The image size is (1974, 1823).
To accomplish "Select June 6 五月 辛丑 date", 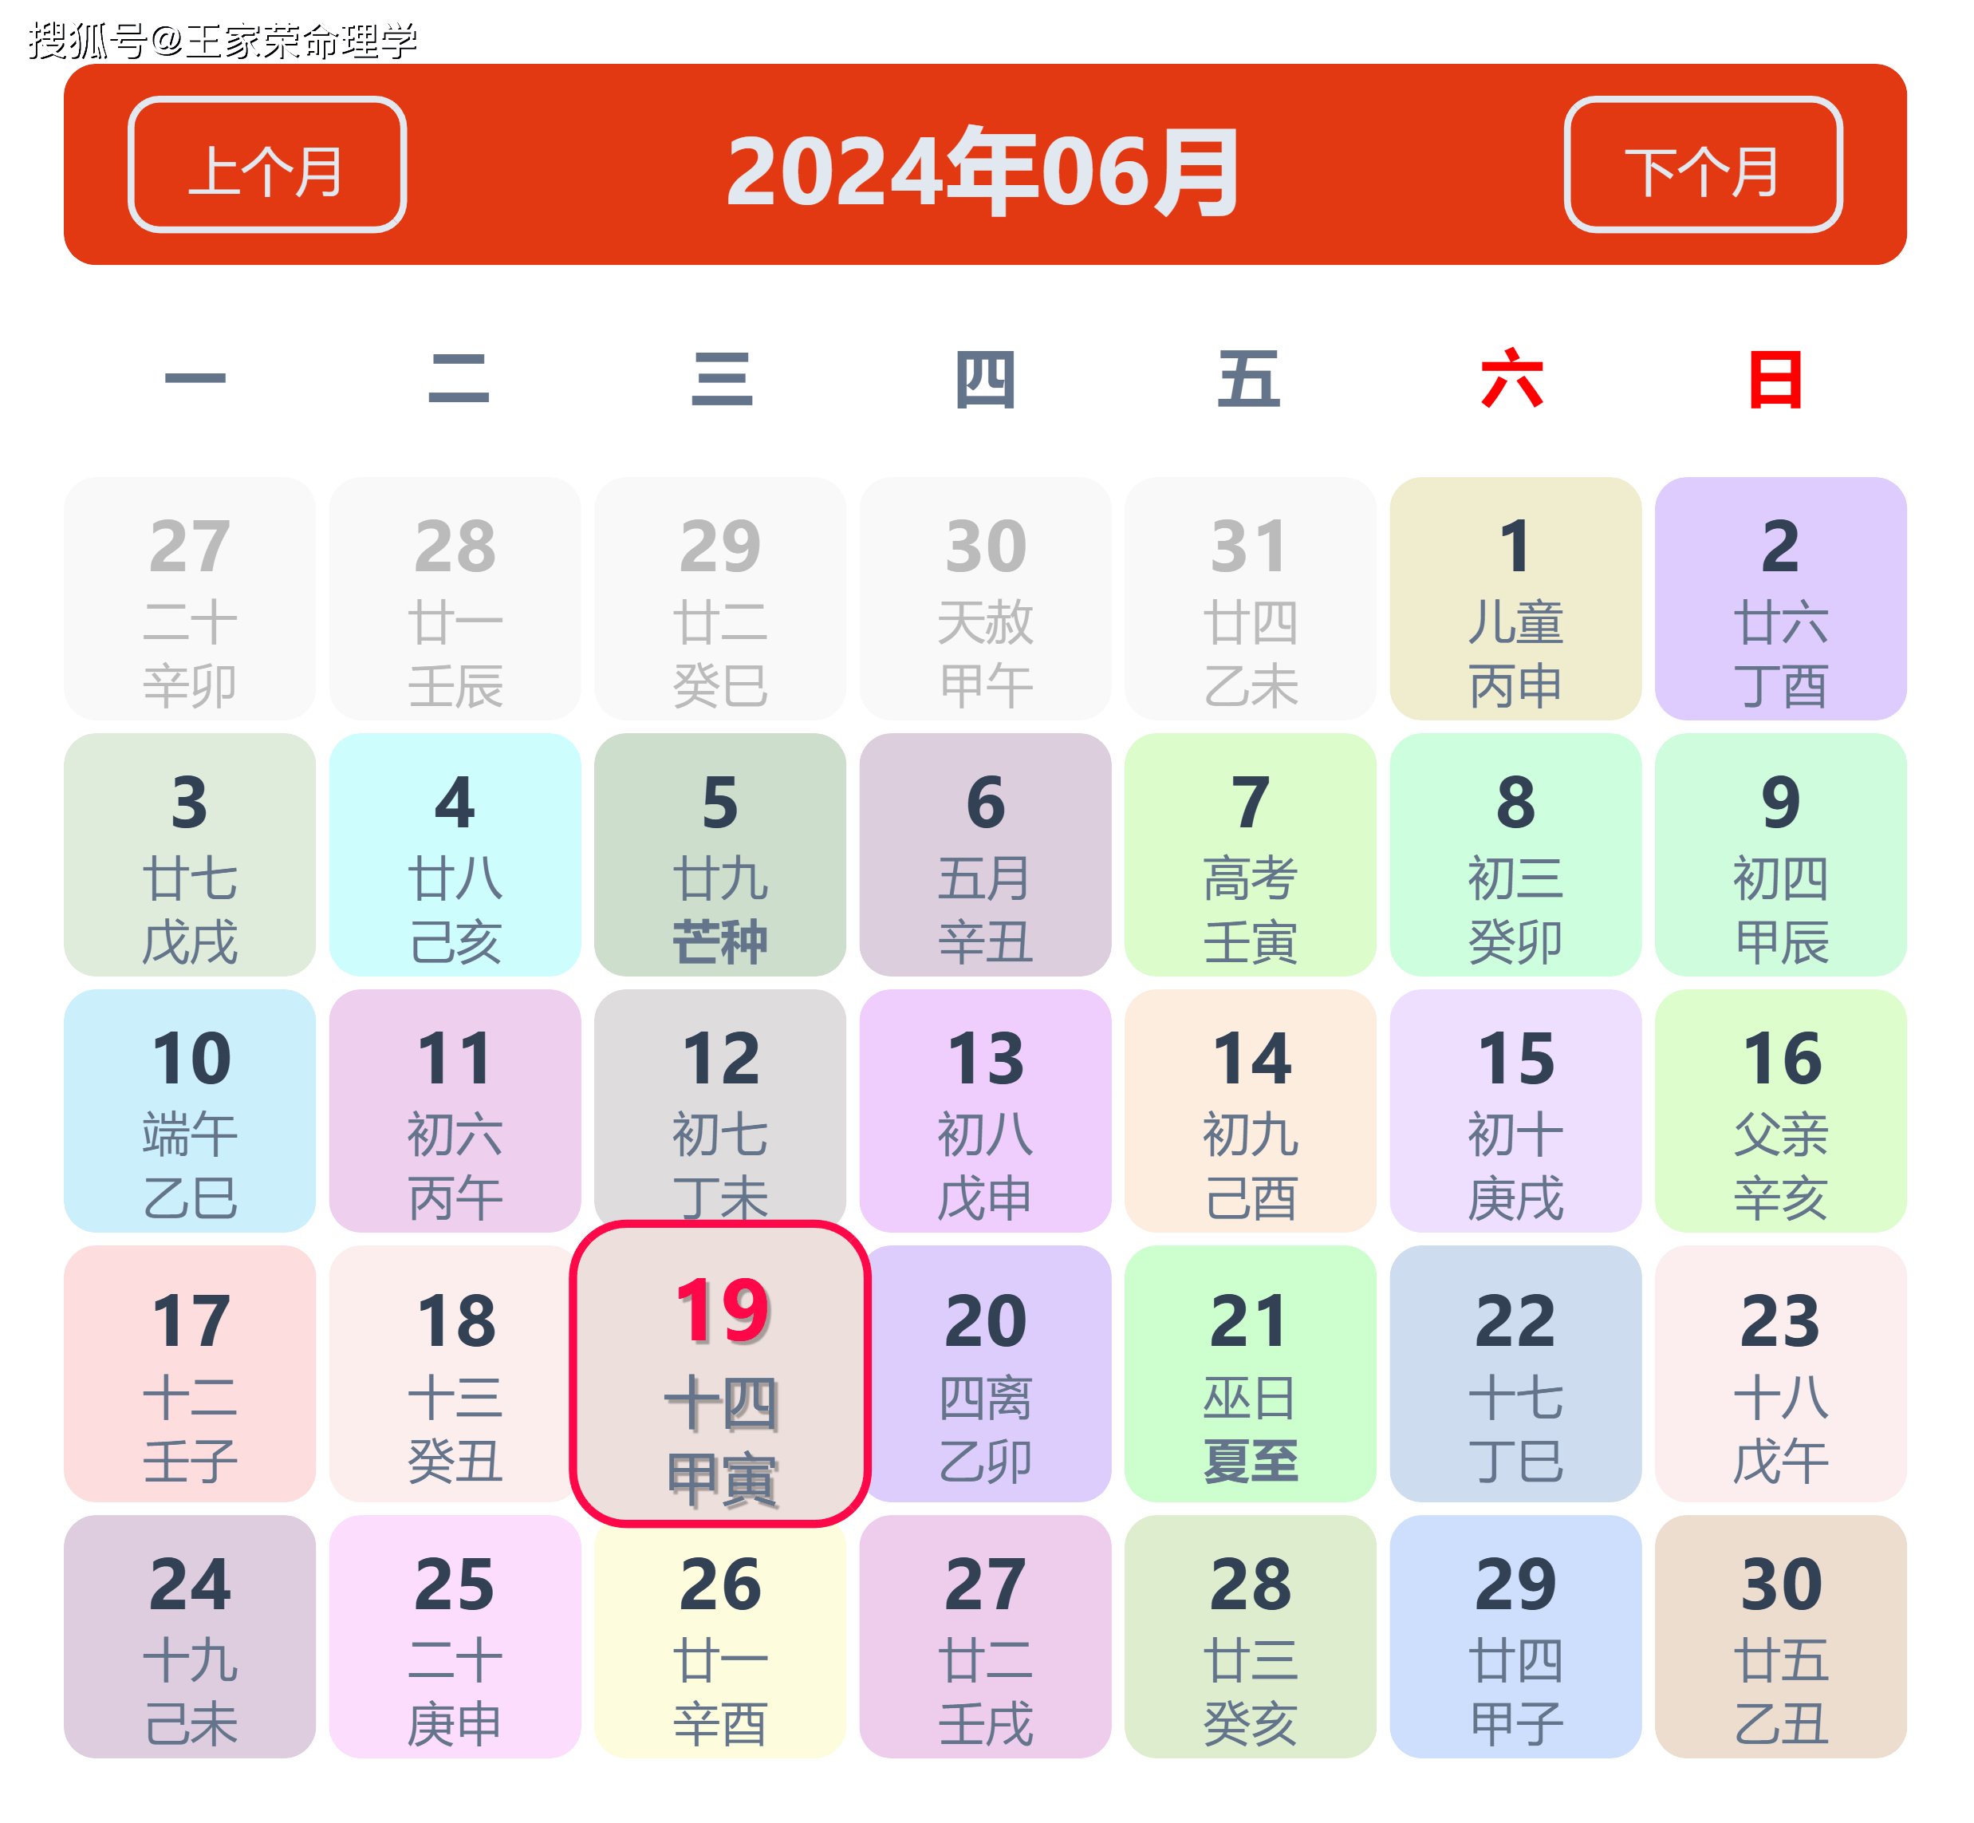I will point(986,855).
